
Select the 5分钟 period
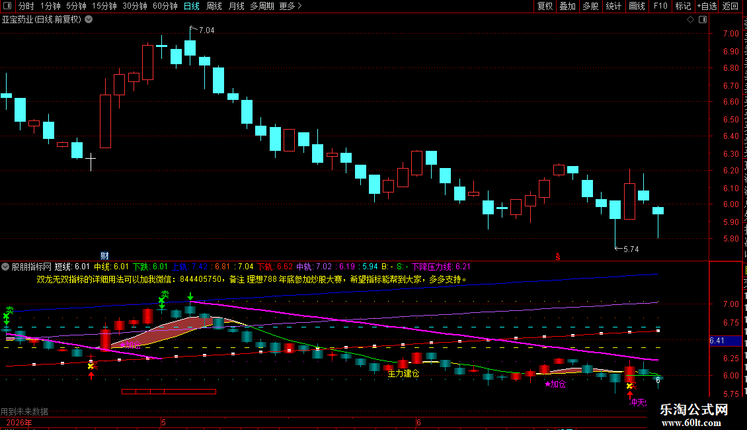point(76,6)
